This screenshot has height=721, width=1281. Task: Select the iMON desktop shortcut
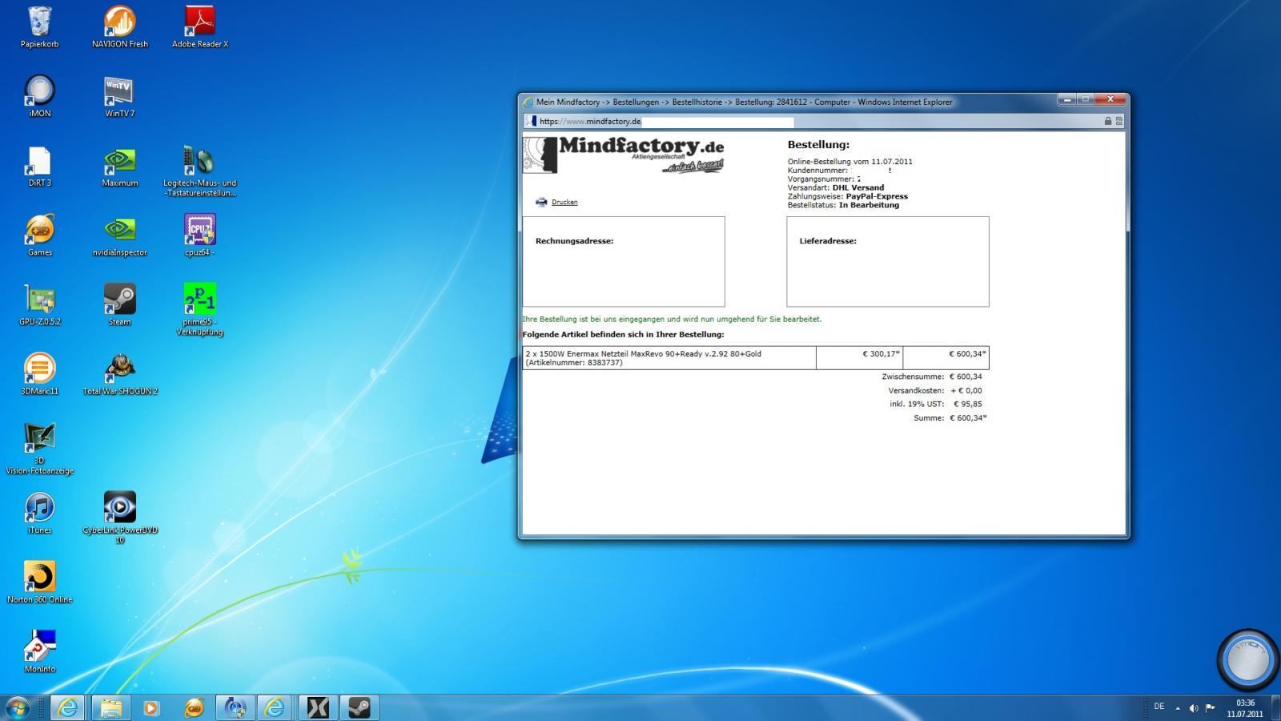[39, 96]
